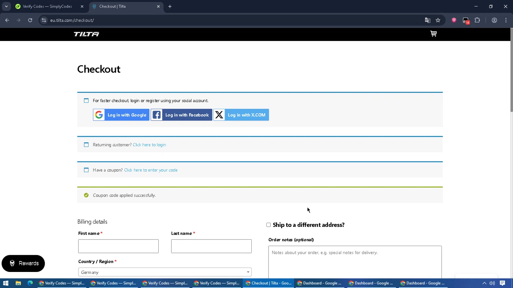Open the translate page icon
Image resolution: width=513 pixels, height=288 pixels.
click(428, 20)
